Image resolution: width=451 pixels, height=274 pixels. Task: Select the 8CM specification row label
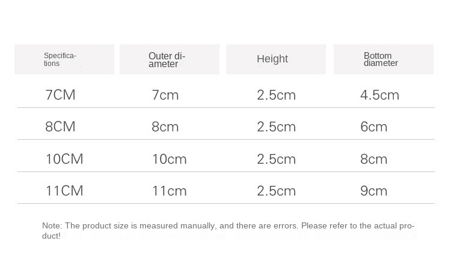60,127
